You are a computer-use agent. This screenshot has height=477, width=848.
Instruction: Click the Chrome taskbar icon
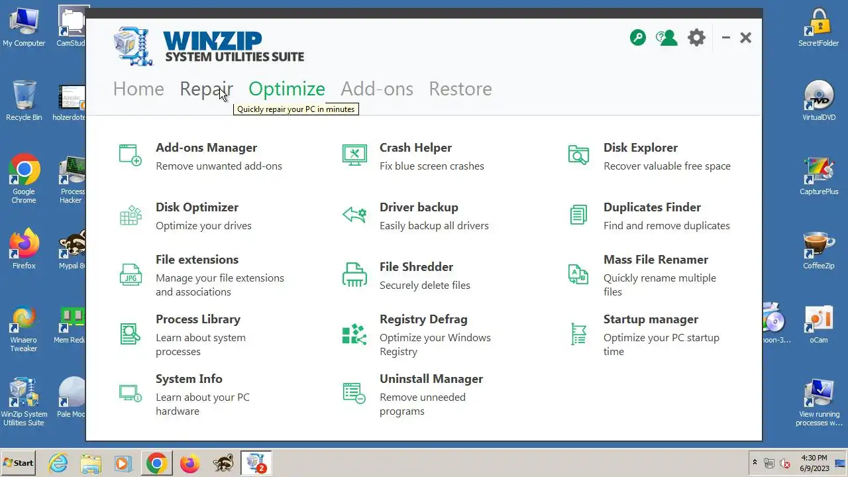click(157, 463)
